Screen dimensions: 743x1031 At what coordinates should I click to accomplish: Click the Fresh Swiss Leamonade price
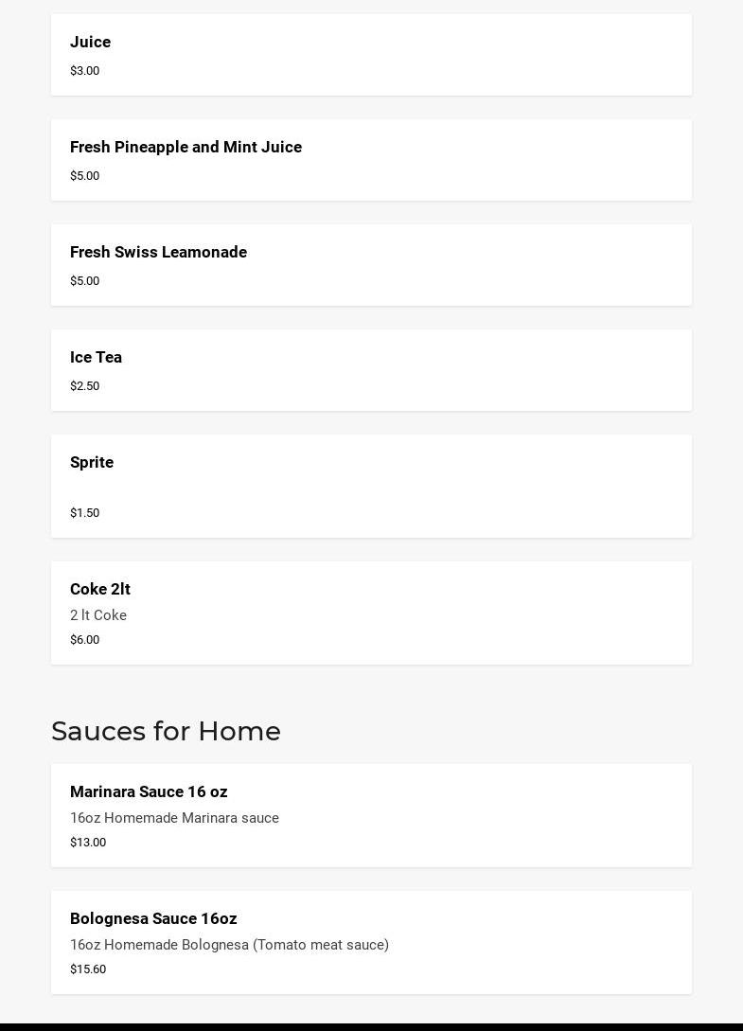point(85,281)
